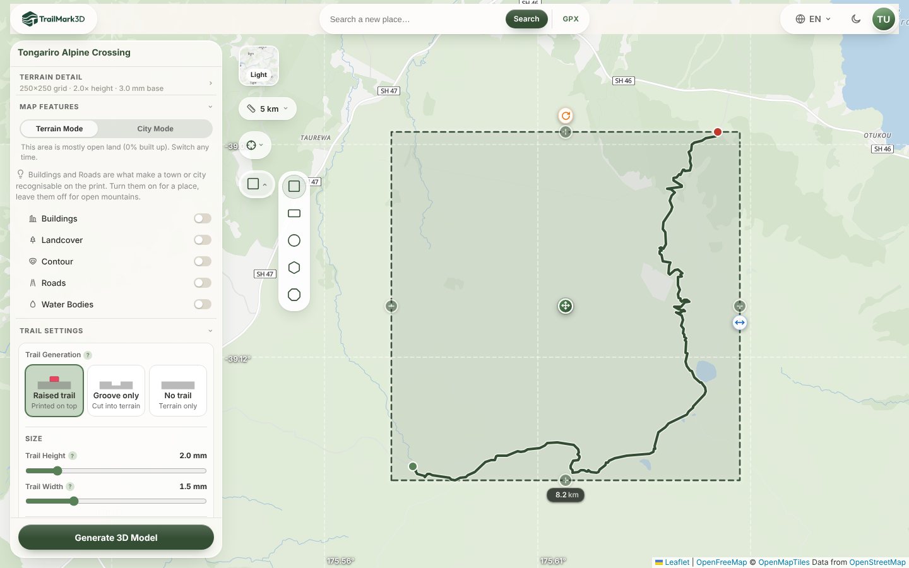Collapse the Map Features section
Viewport: 909px width, 568px height.
(116, 107)
